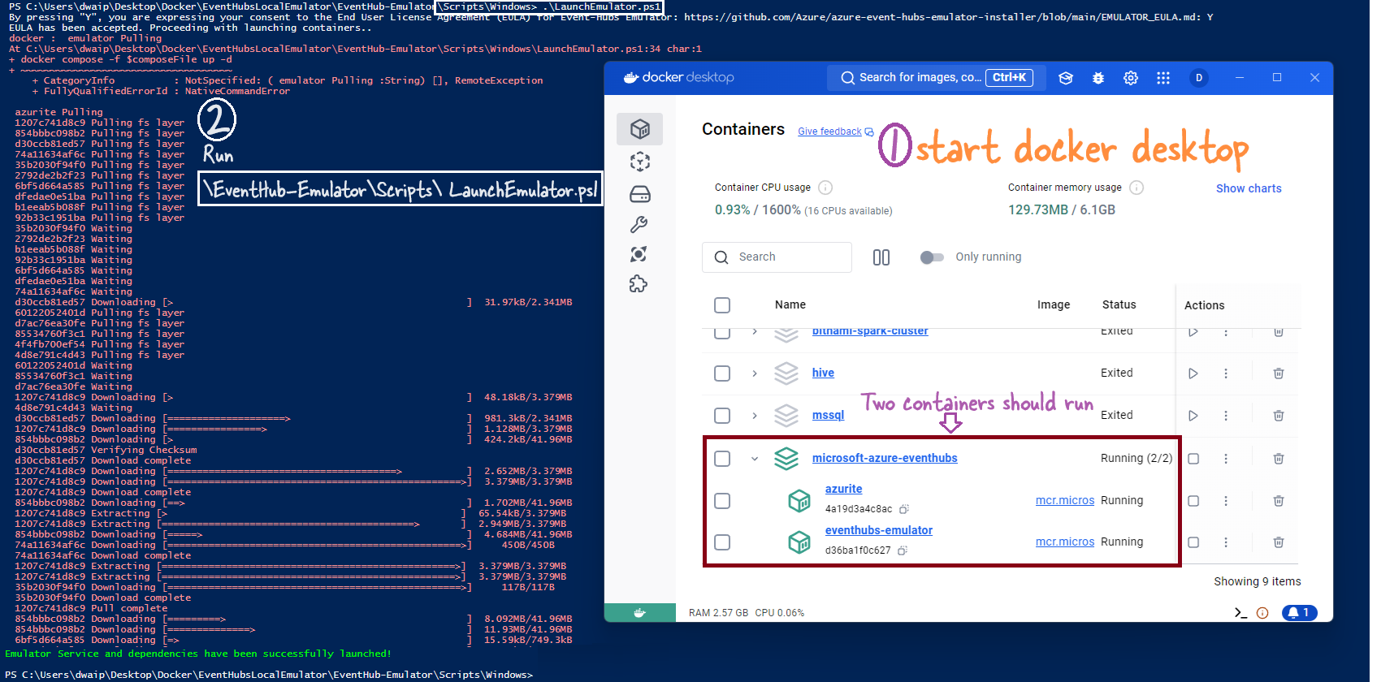Open the column layout icon beside Search
1381x682 pixels.
(x=881, y=257)
